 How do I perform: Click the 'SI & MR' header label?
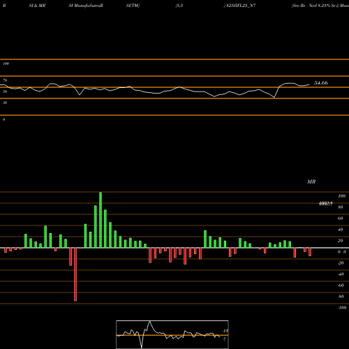pos(37,6)
